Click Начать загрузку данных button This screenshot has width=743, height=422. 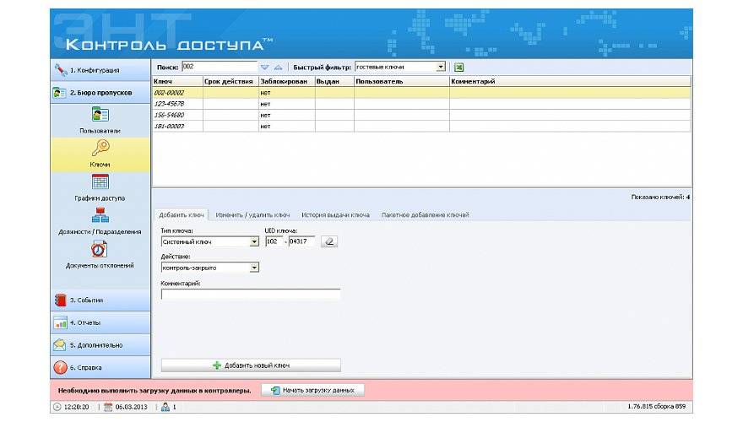click(313, 390)
